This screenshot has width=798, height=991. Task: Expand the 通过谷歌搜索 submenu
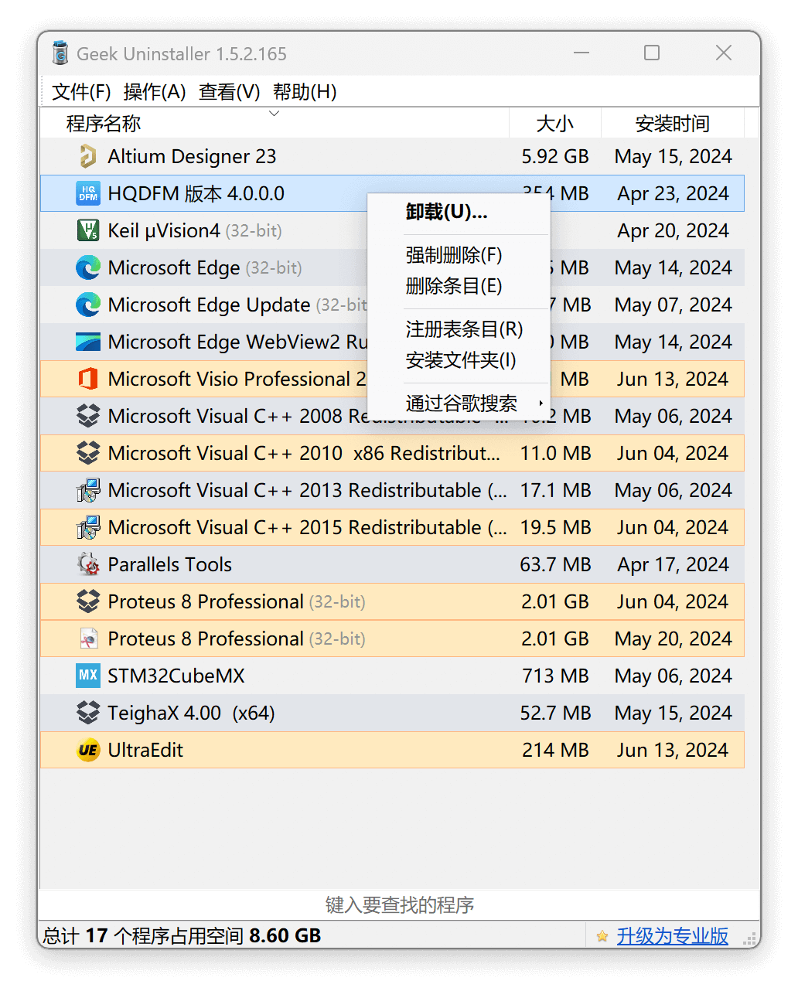coord(462,403)
